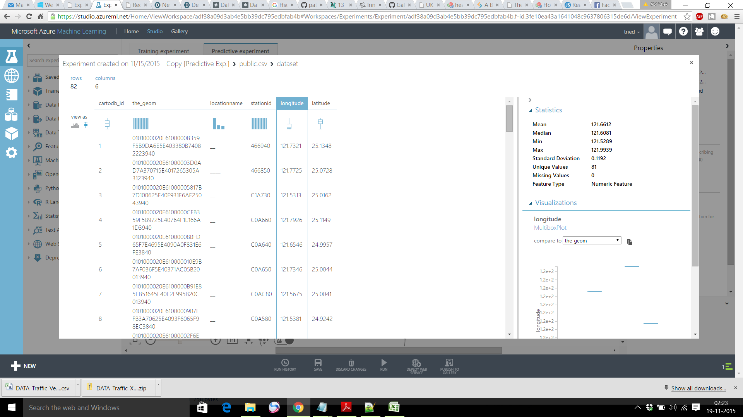Click Show all downloads link
This screenshot has width=743, height=417.
tap(698, 388)
